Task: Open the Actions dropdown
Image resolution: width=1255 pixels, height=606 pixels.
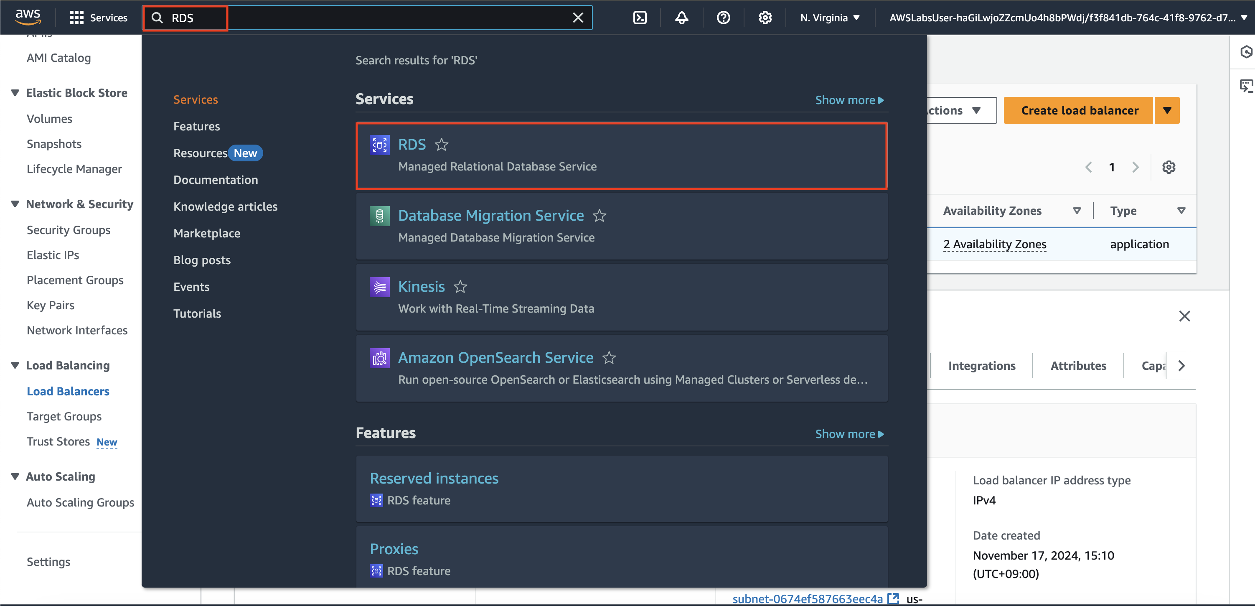Action: point(961,111)
